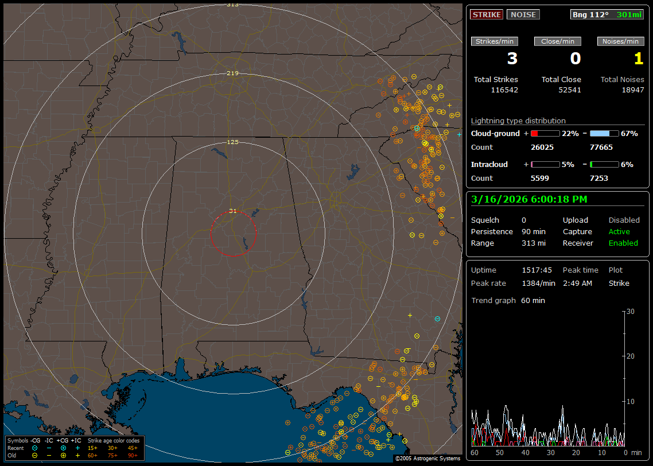Click the Recent -CG cyan circle legend symbol
The image size is (653, 466).
tap(34, 448)
